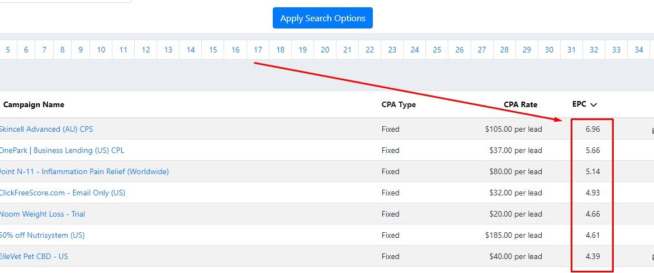Click the icon in Skincell Advanced row

tap(652, 131)
